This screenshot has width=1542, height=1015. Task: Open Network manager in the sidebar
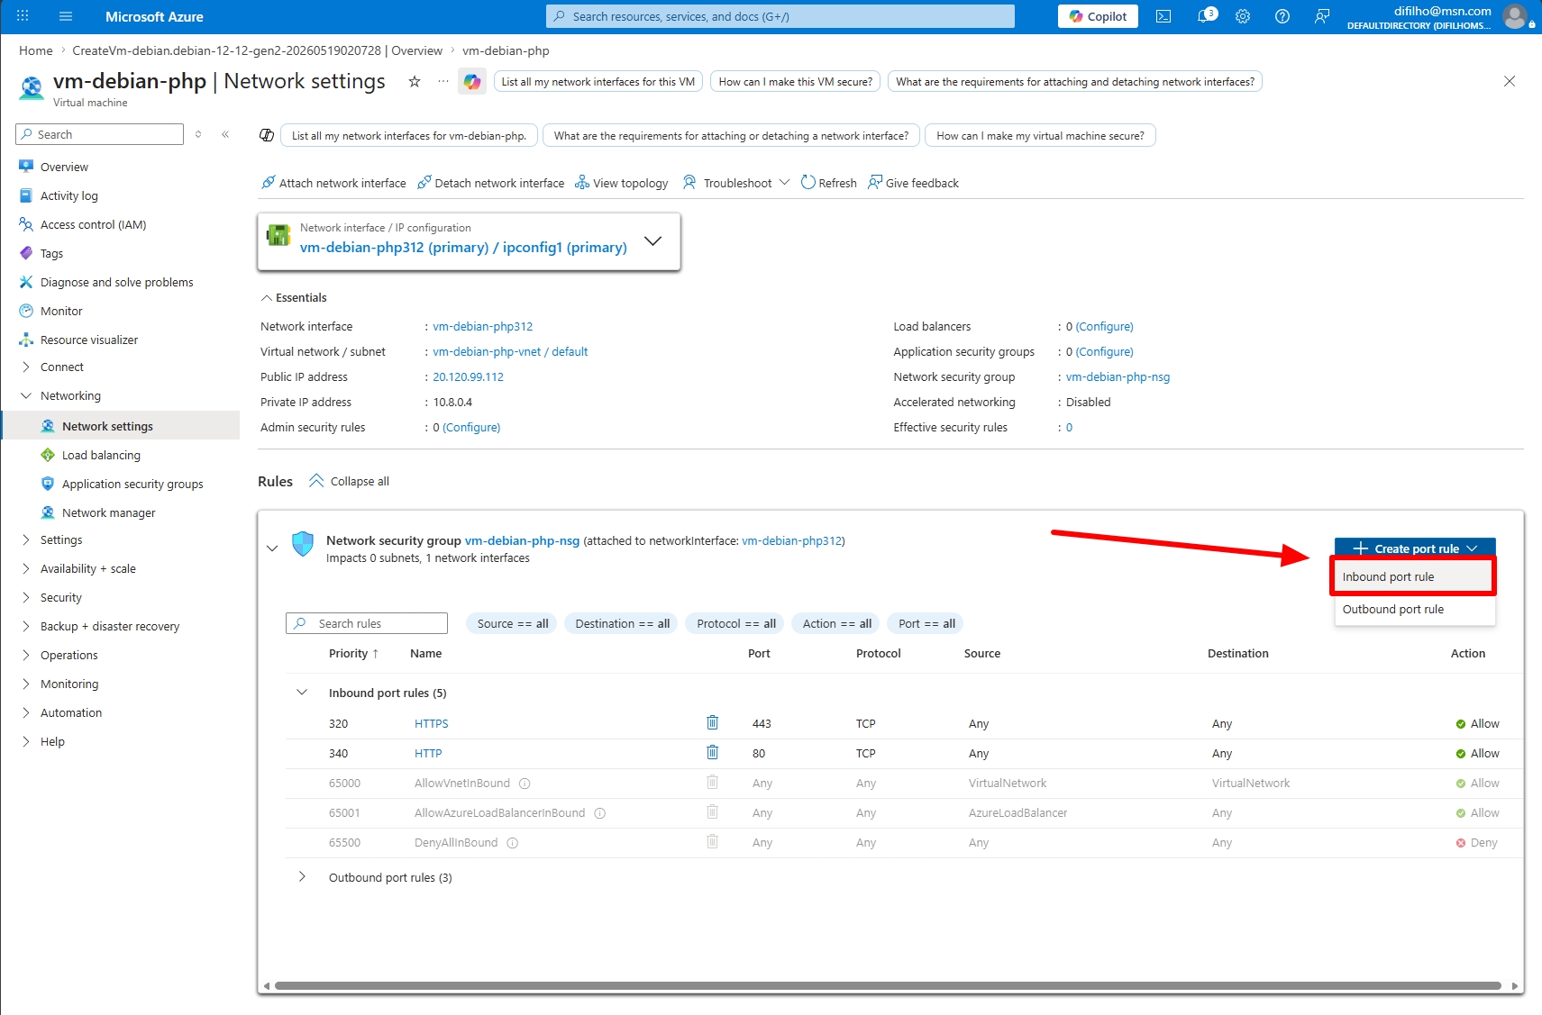108,512
